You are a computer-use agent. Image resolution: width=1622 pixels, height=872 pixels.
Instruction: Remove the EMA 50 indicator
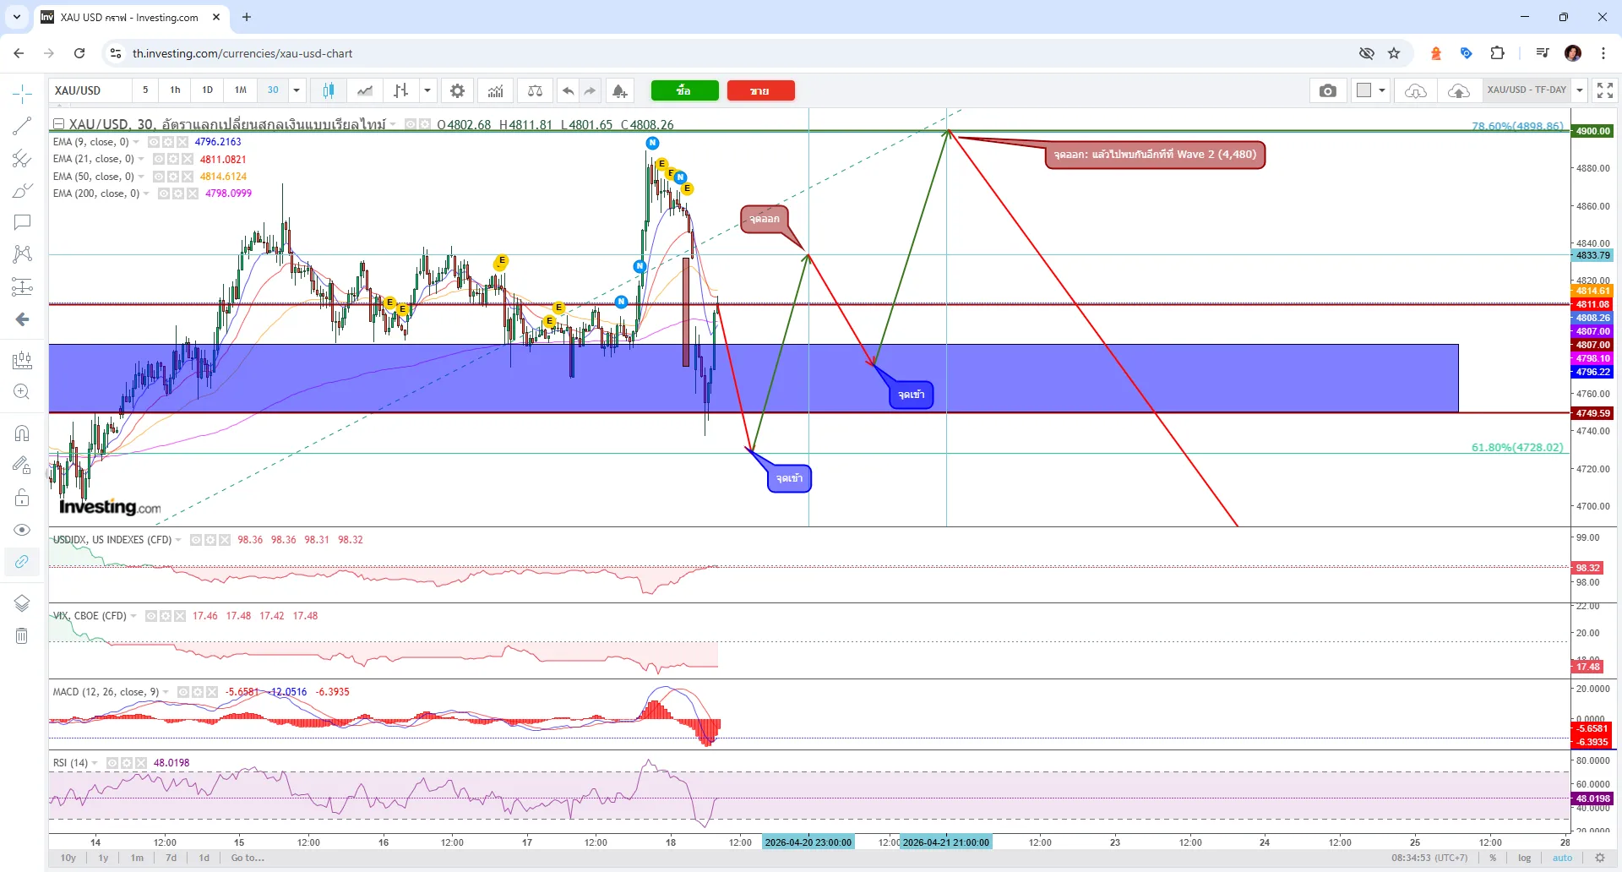click(188, 177)
